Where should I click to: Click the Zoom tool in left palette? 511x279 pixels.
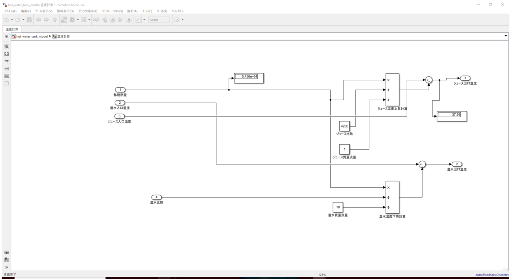click(x=7, y=46)
